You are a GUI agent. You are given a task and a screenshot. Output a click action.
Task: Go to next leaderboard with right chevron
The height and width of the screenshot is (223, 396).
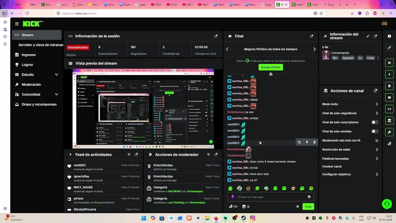pyautogui.click(x=314, y=49)
